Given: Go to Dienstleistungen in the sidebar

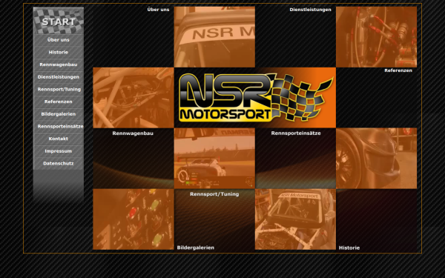Looking at the screenshot, I should (59, 77).
